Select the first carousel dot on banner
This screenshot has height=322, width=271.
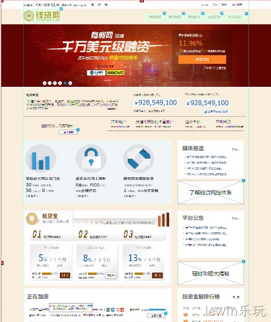pyautogui.click(x=44, y=83)
